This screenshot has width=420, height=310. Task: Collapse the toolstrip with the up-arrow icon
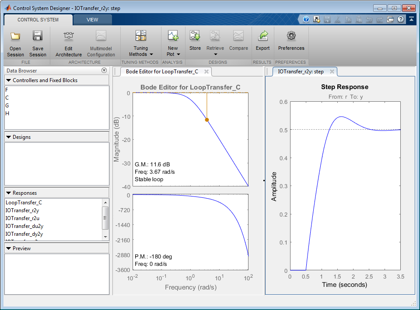(x=411, y=20)
